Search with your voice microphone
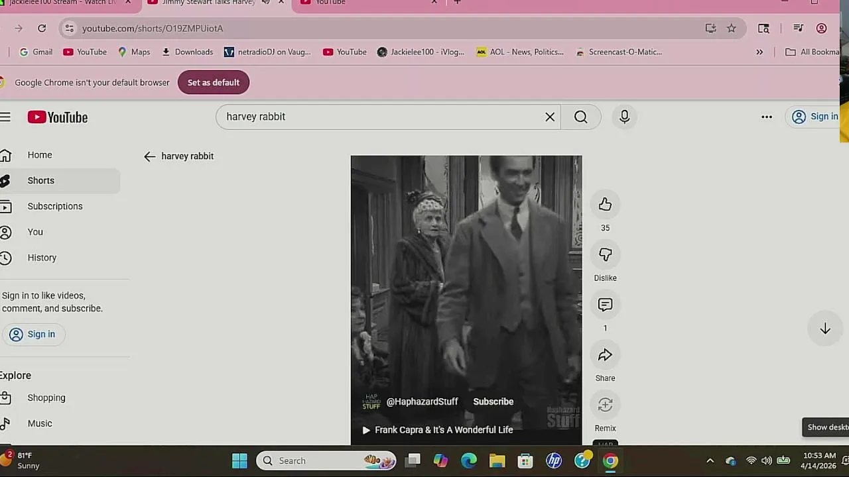 click(624, 117)
